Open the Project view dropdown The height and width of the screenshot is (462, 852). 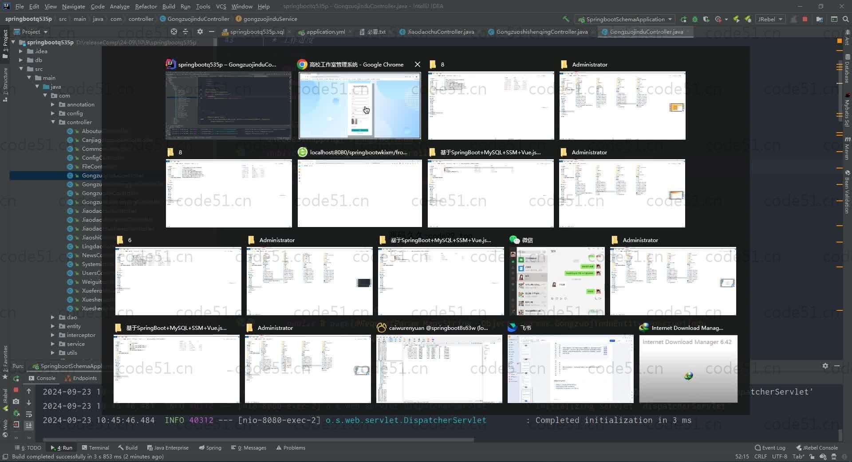pos(31,31)
